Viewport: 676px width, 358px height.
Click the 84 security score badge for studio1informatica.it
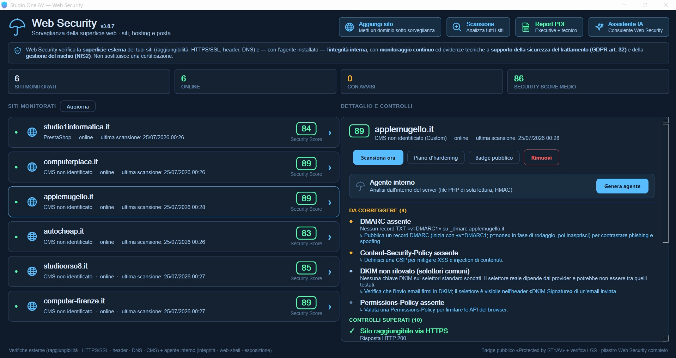306,129
